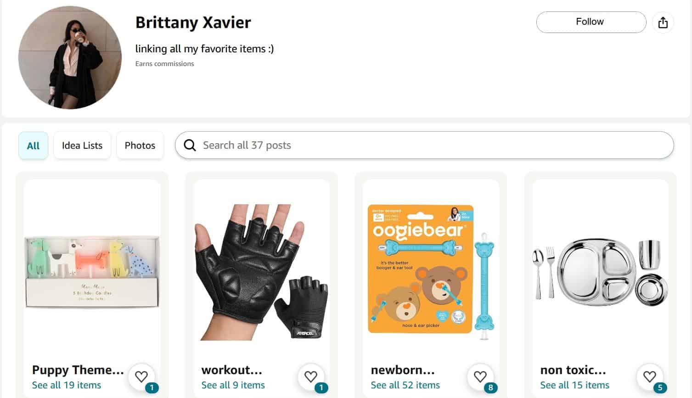The image size is (692, 398).
Task: Focus the Search all 37 posts field
Action: click(x=424, y=146)
